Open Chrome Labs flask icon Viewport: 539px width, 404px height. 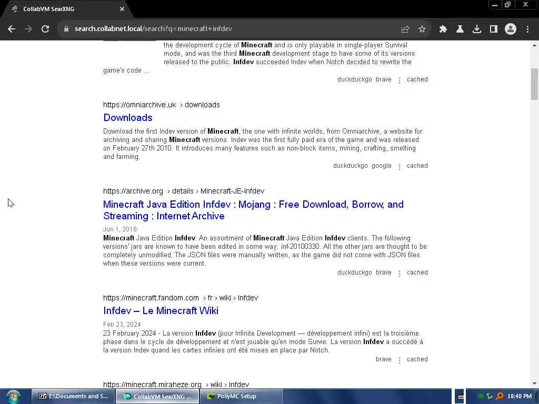460,29
